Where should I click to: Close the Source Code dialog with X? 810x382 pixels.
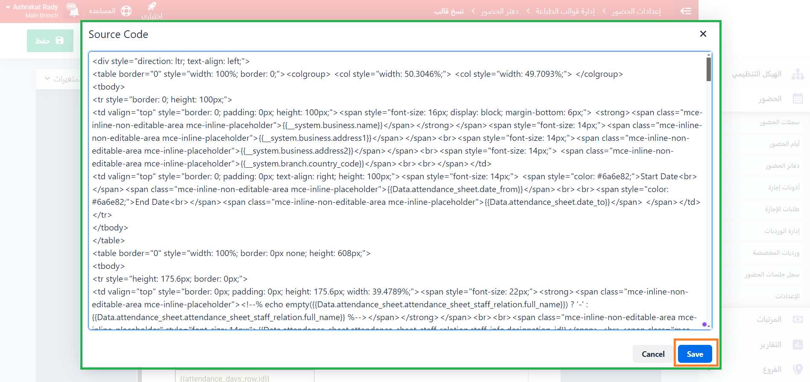click(703, 34)
